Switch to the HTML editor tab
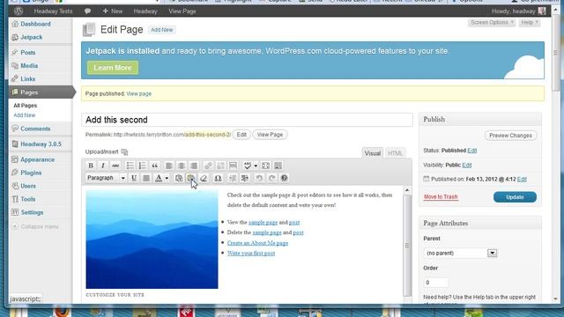 [395, 153]
